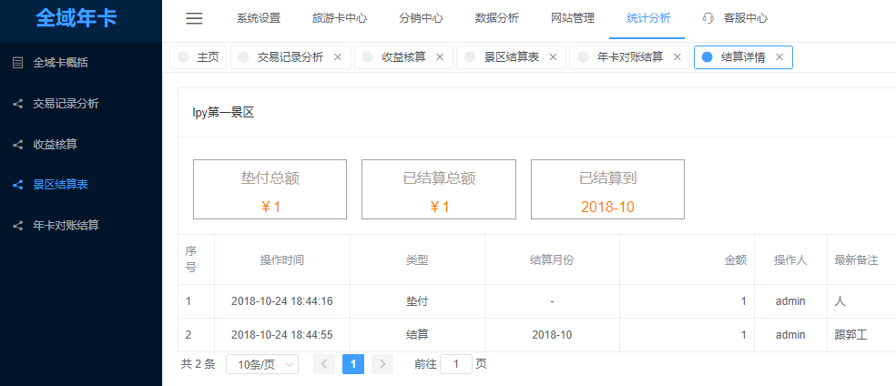Click the 前往 page number input field
Image resolution: width=896 pixels, height=386 pixels.
(455, 364)
